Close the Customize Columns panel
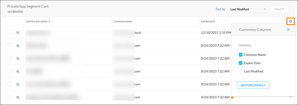This screenshot has height=105, width=298. [288, 29]
